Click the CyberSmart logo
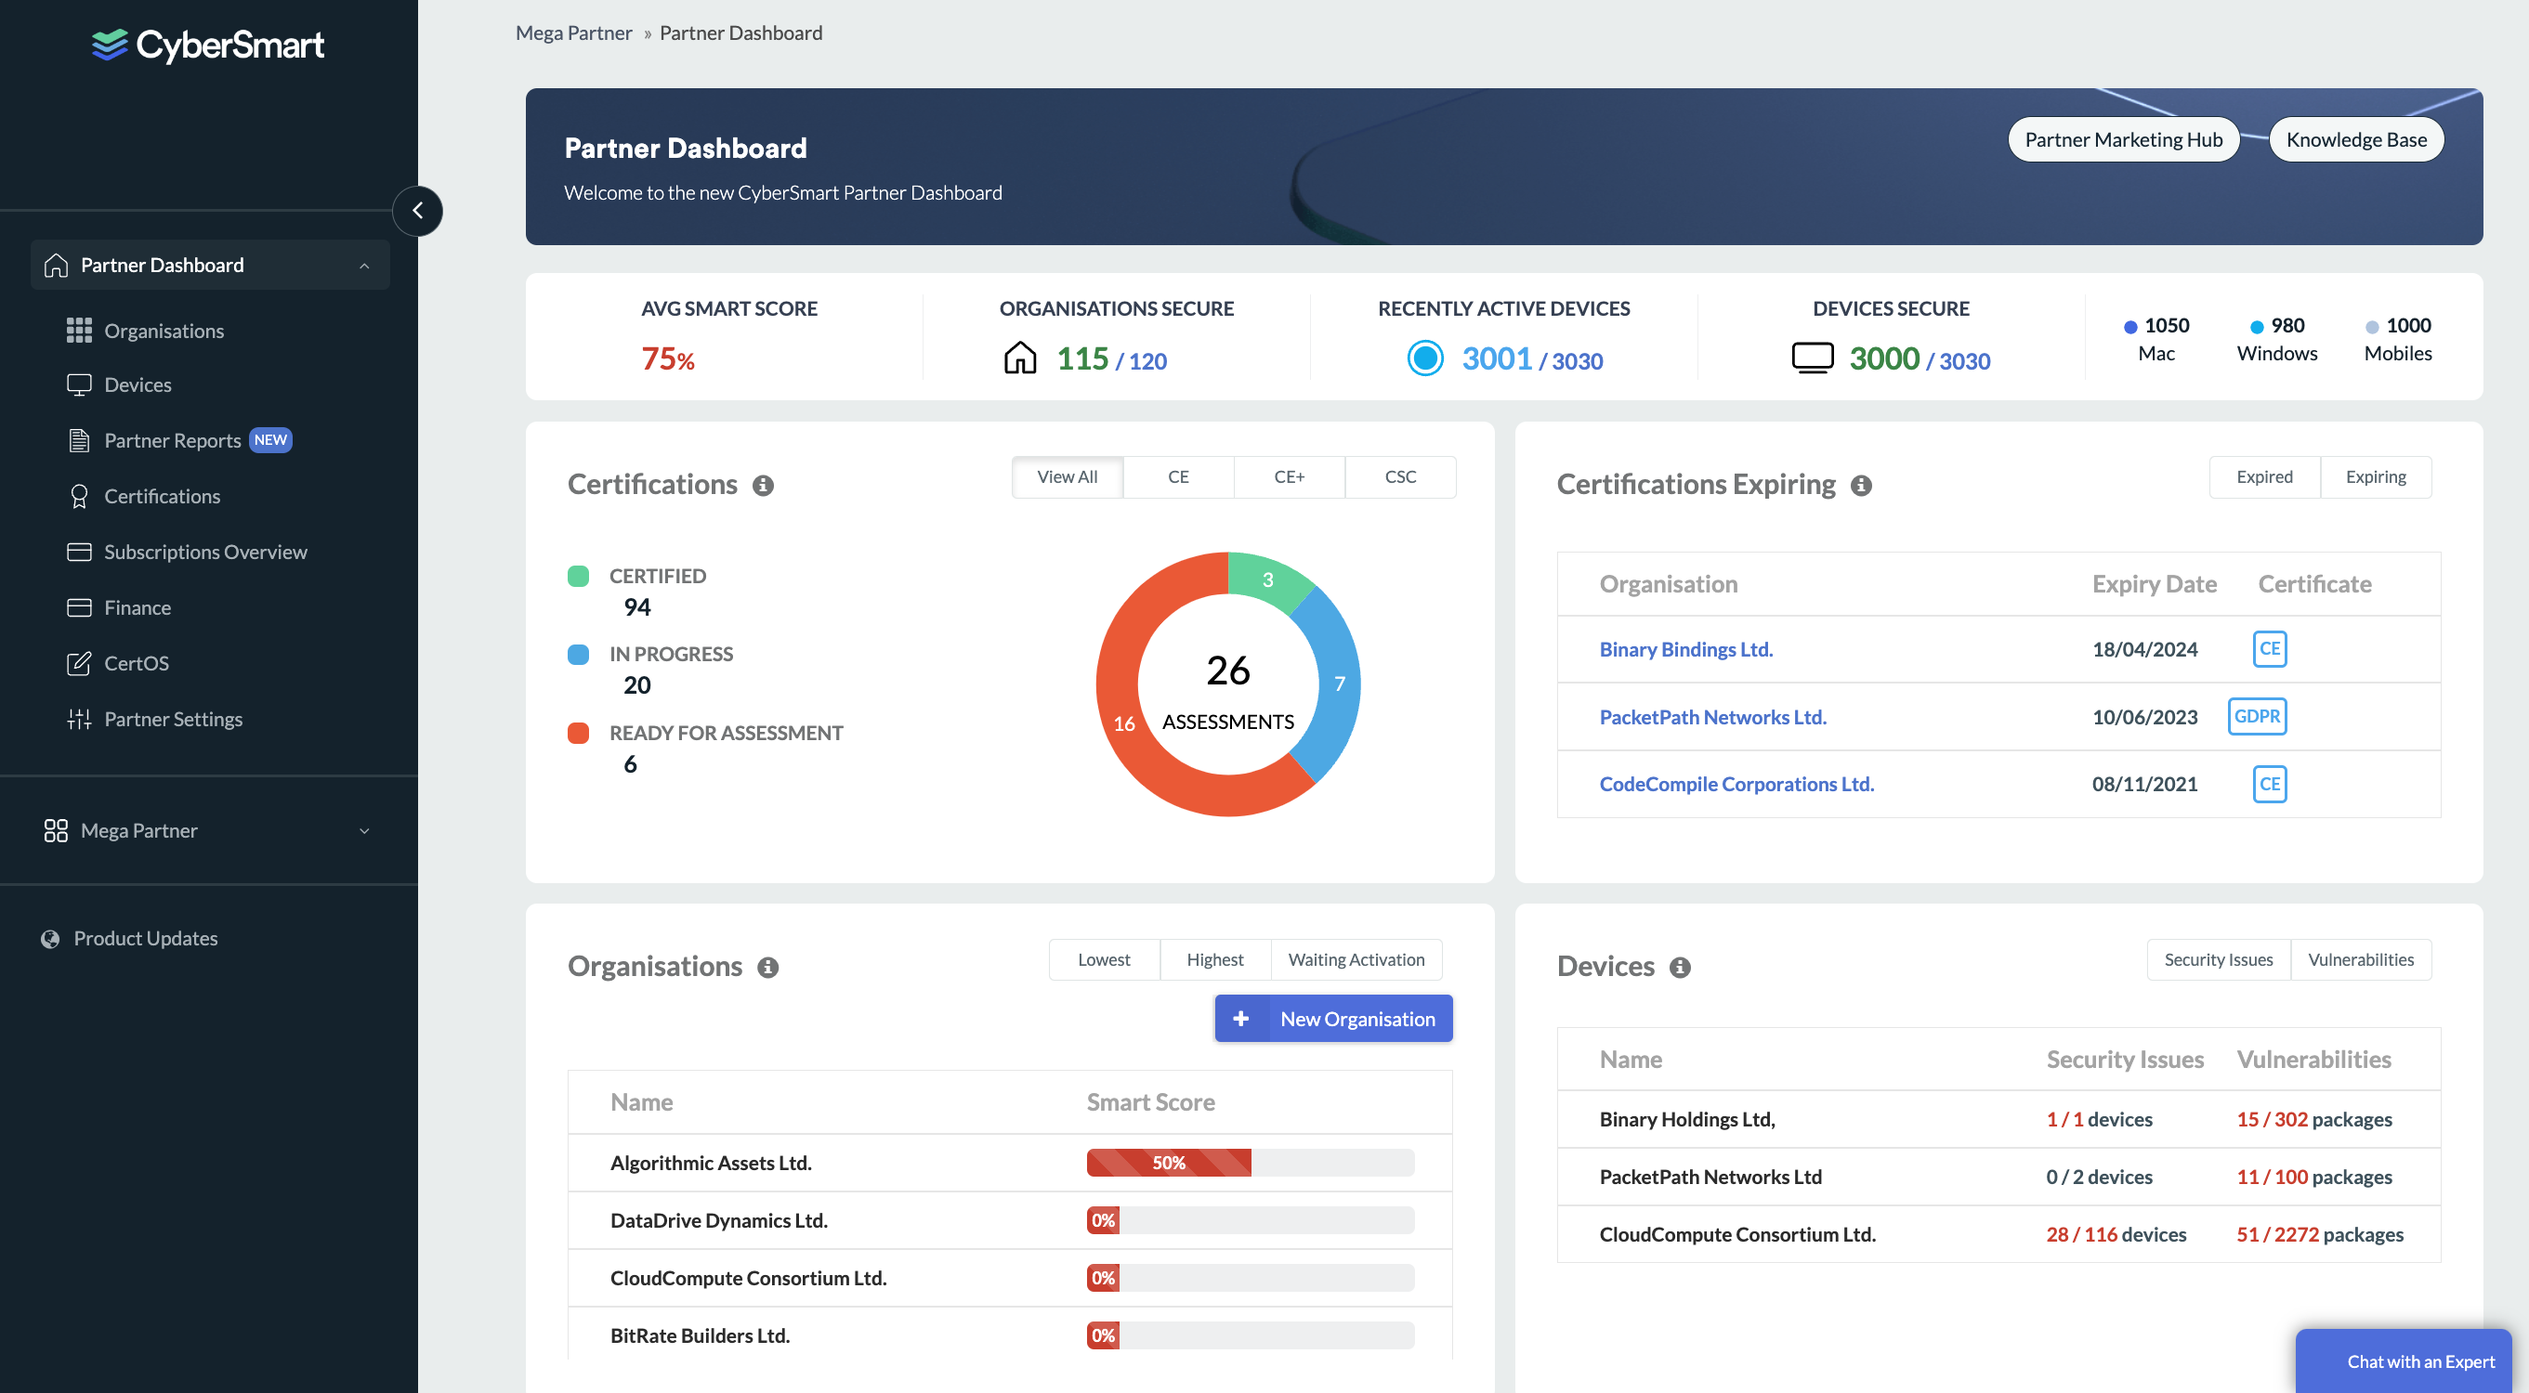Viewport: 2529px width, 1393px height. [x=207, y=46]
